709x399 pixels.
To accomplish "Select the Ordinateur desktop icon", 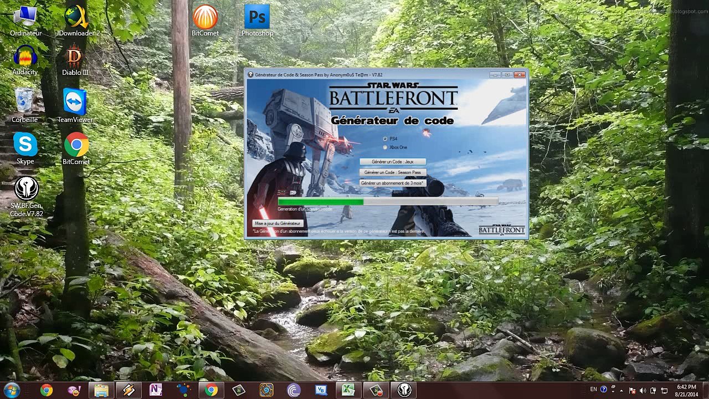I will point(25,21).
